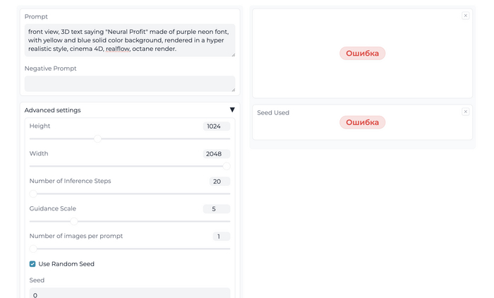494x298 pixels.
Task: Click the Number of images per prompt slider handle
Action: (33, 249)
